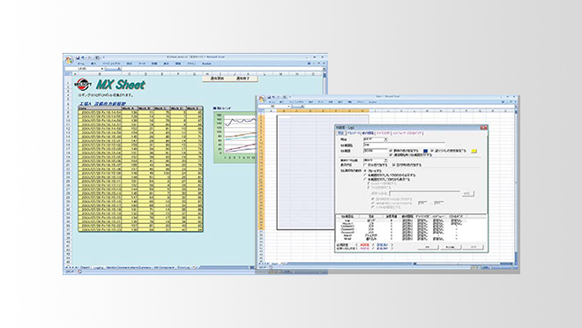Toggle the first checkbox beside the blue swatch

(x=391, y=151)
